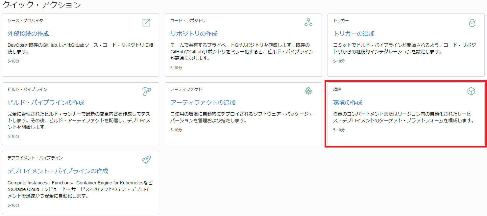Click the repository tree icon on the code repository card

tap(308, 22)
